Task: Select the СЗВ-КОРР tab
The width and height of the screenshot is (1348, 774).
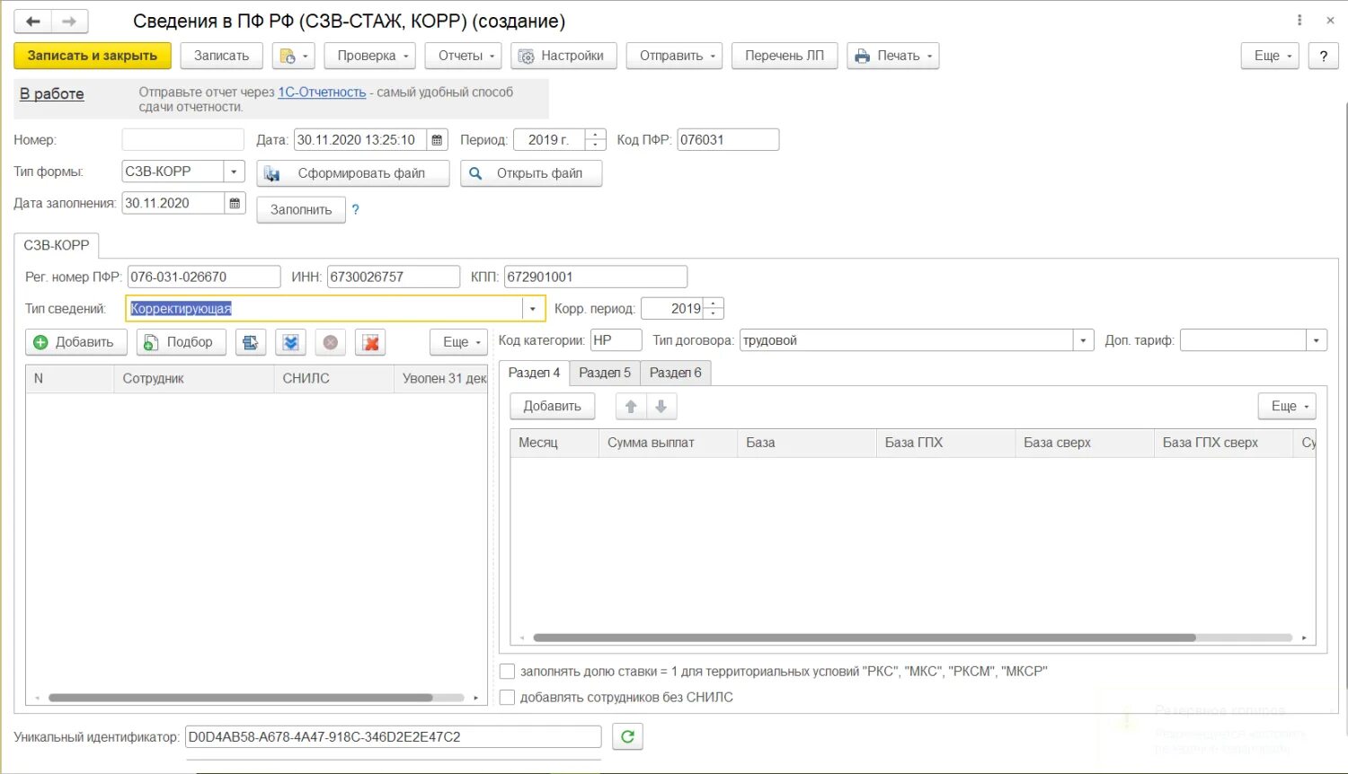Action: coord(57,245)
